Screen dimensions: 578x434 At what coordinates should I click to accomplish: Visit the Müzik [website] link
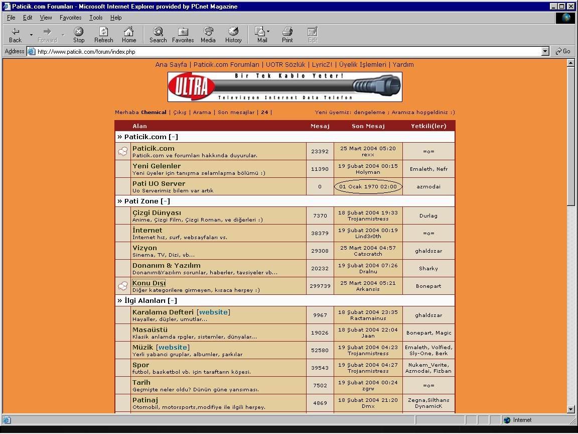tap(173, 347)
